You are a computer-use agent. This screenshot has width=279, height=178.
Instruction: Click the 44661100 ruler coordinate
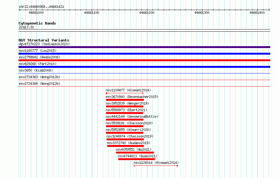92,13
